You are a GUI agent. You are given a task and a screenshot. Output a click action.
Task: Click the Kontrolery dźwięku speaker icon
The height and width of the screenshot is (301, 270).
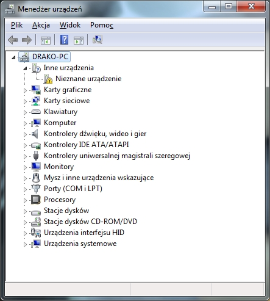pos(35,134)
